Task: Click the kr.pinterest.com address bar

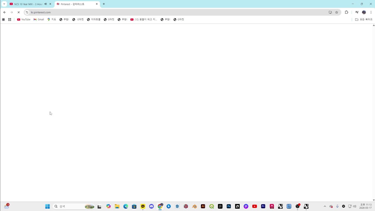Action: (x=176, y=12)
